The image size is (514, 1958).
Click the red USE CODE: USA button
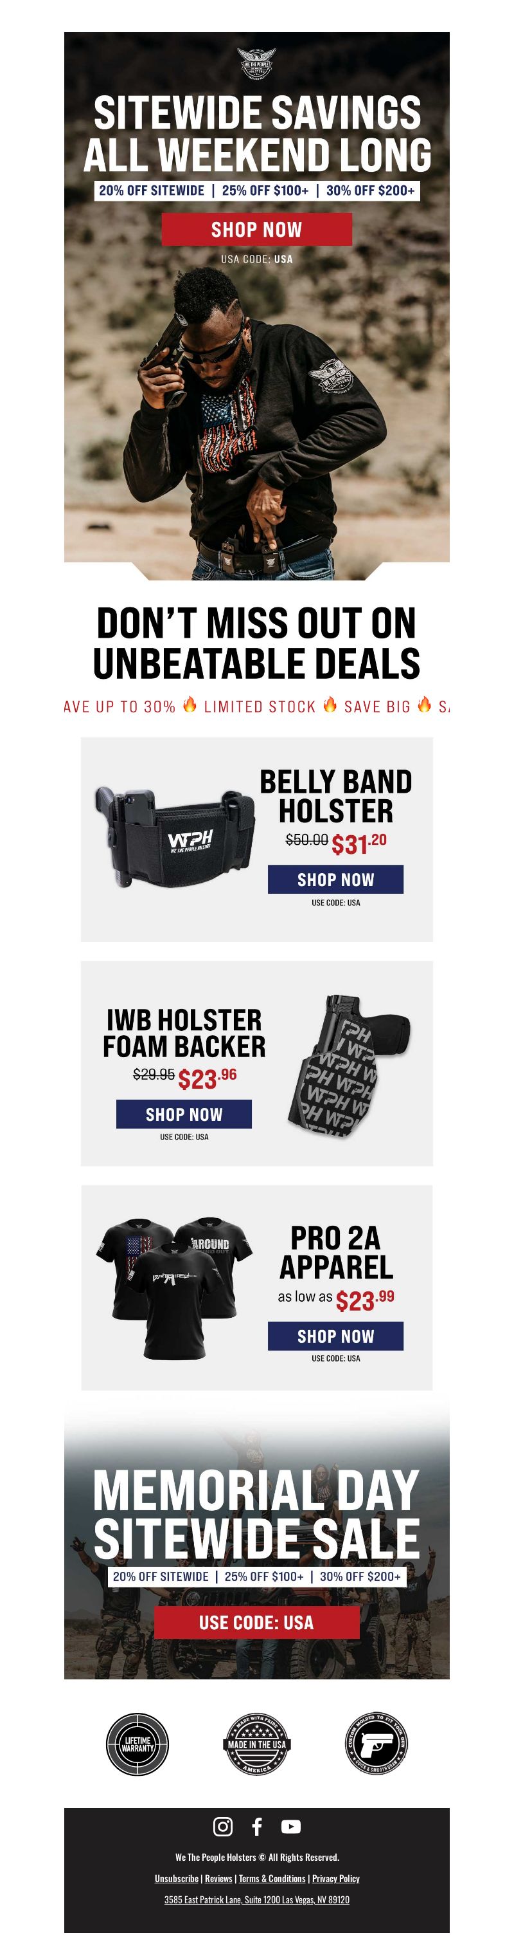256,1622
